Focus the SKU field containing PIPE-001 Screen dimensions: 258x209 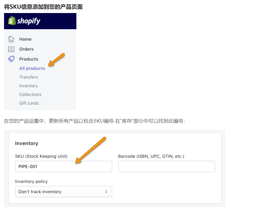coord(64,166)
